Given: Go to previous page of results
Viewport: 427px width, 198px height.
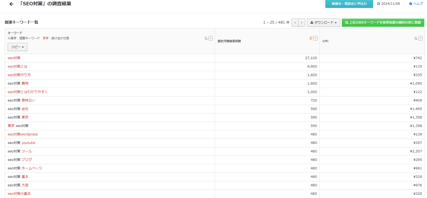Looking at the screenshot, I should pyautogui.click(x=295, y=22).
